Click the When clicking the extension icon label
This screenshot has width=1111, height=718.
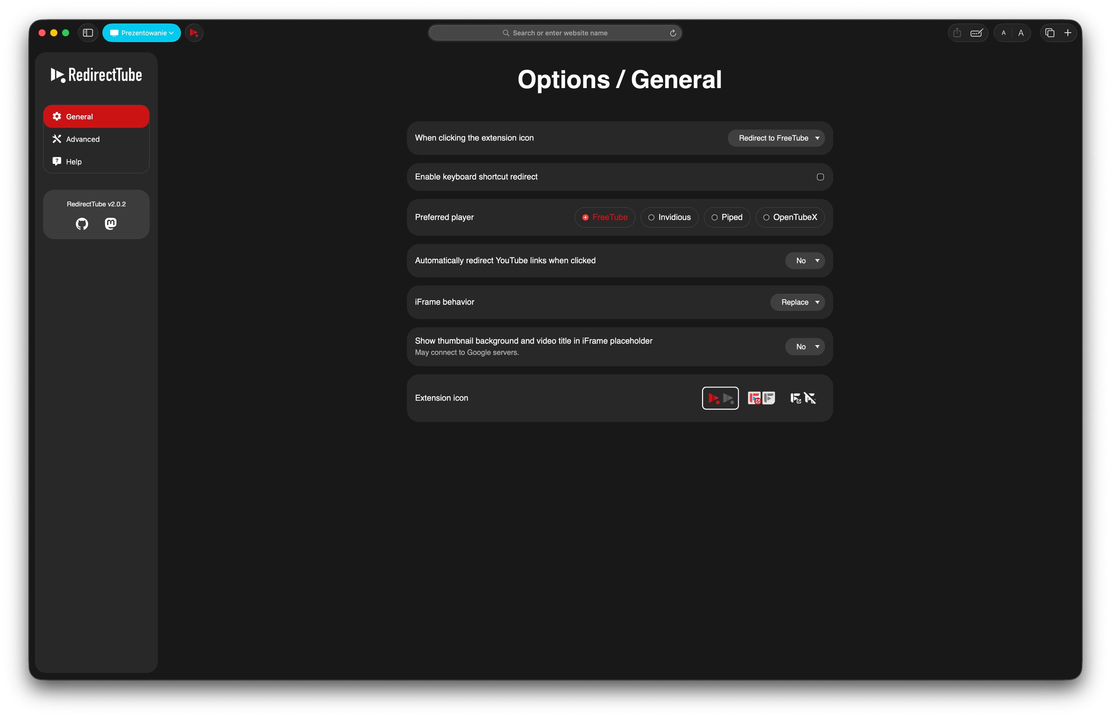click(474, 138)
